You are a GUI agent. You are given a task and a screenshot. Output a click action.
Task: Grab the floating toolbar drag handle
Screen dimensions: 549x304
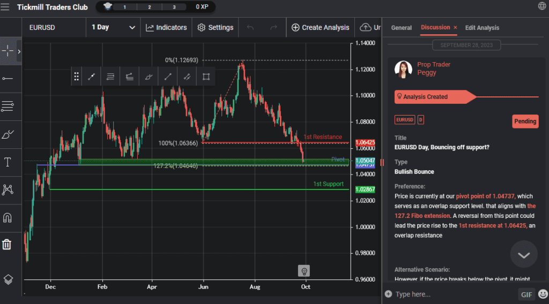pos(76,77)
